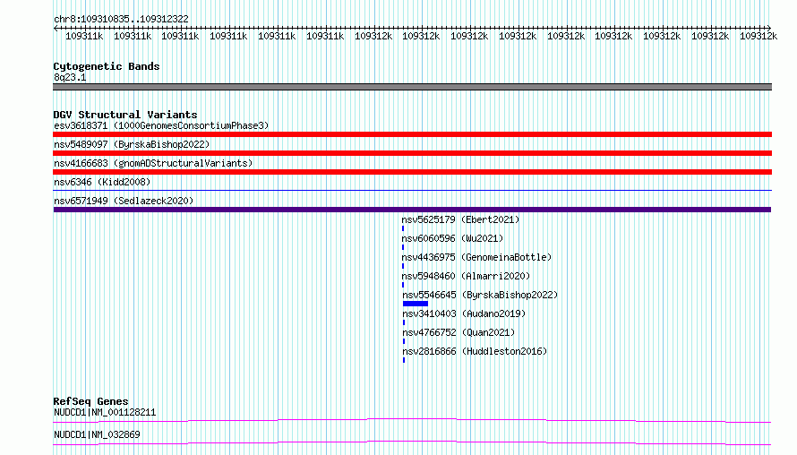
Task: Open nsv4166683 (gnomADStructuralVariants) label
Action: [153, 163]
